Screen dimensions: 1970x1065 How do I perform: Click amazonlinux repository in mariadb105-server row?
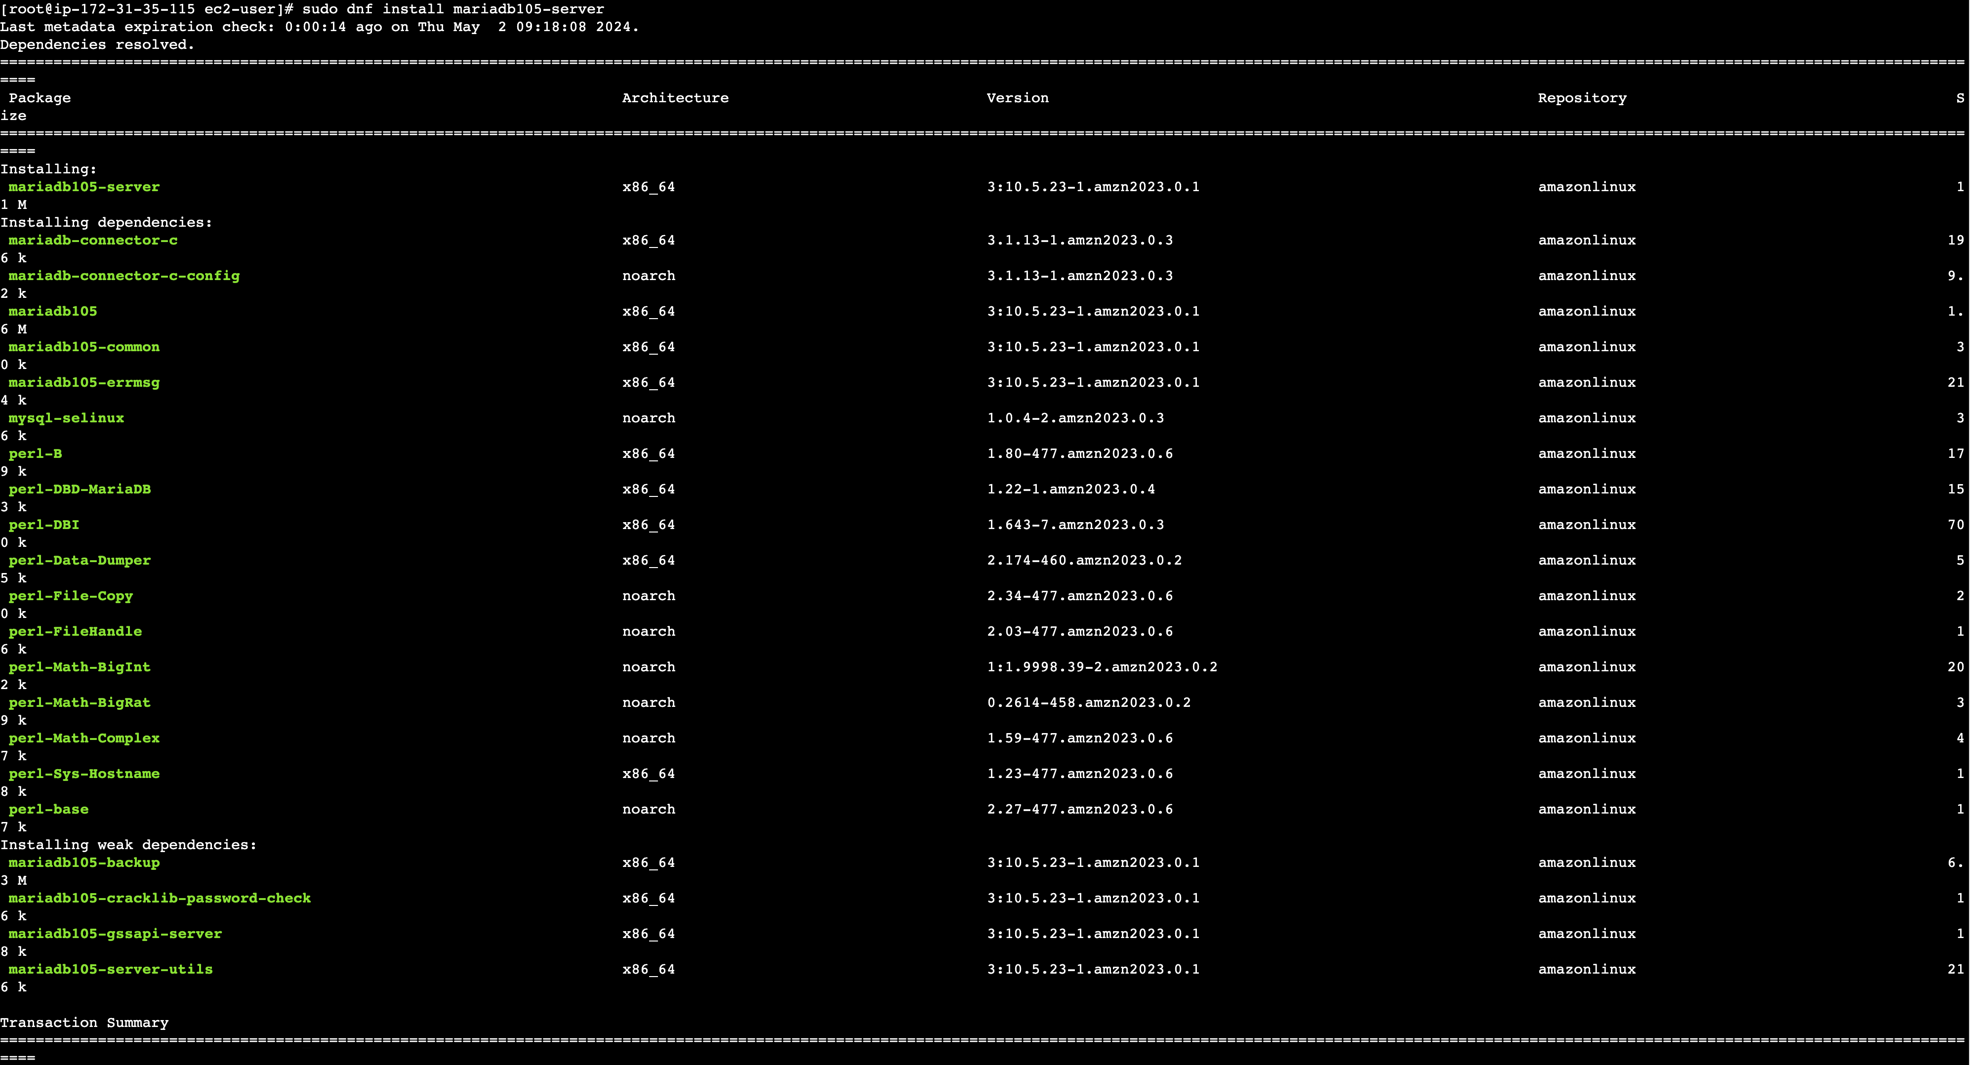(1587, 187)
